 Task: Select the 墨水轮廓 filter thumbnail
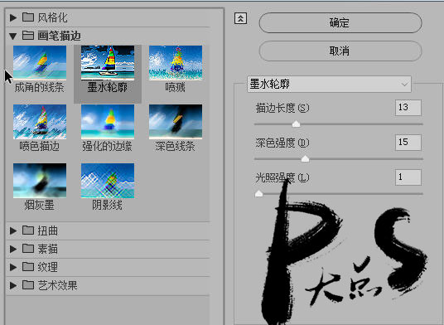108,63
